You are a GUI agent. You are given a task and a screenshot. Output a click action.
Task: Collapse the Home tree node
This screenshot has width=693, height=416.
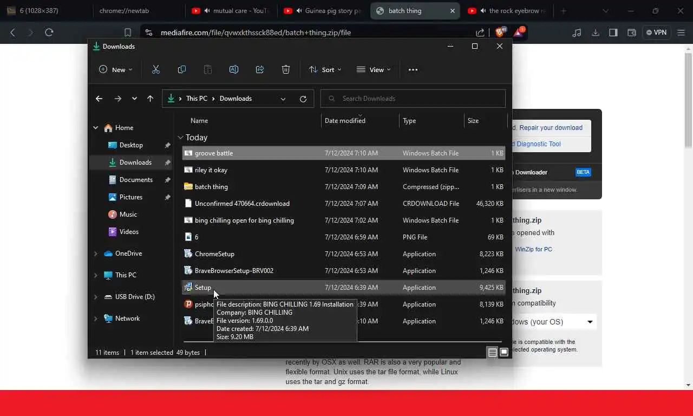[x=96, y=128]
